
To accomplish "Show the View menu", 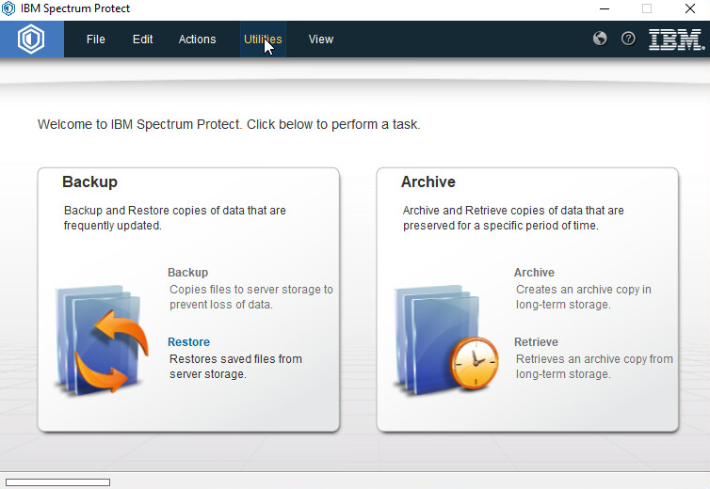I will pyautogui.click(x=321, y=39).
